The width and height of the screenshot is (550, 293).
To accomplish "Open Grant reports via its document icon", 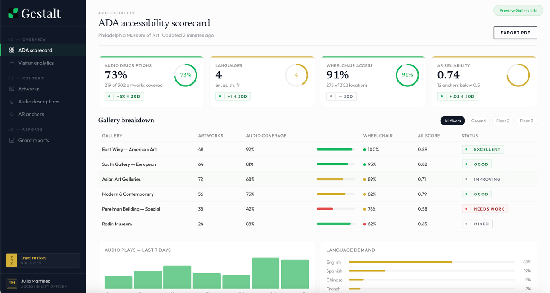I will [x=12, y=140].
